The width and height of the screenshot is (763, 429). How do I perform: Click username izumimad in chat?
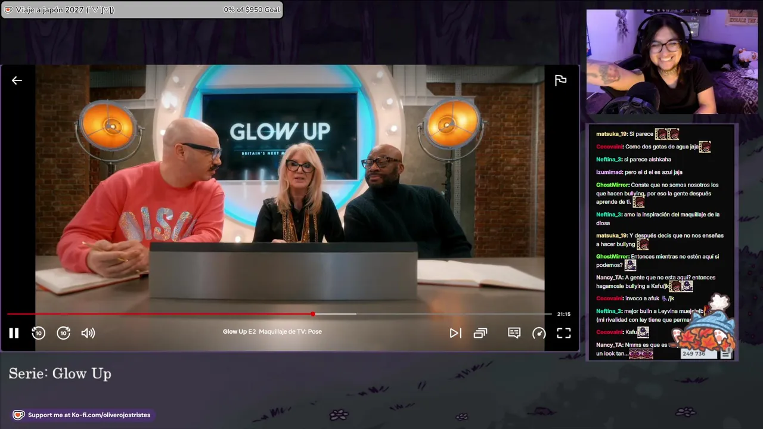click(x=609, y=172)
